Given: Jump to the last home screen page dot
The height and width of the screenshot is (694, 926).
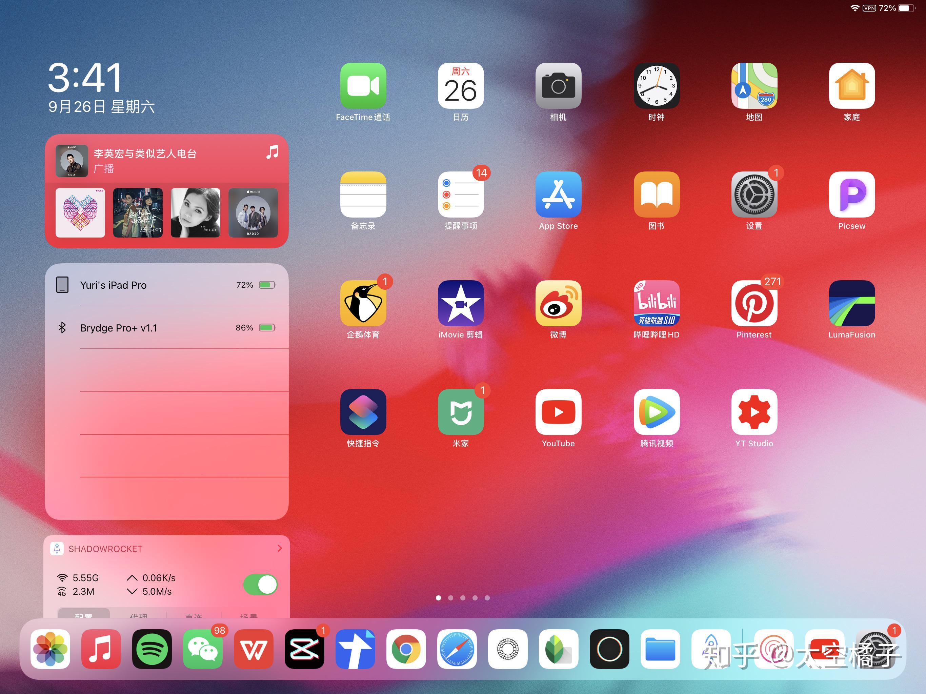Looking at the screenshot, I should (x=487, y=598).
